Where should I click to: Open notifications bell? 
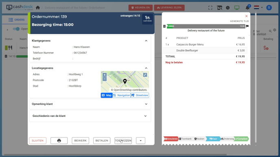[247, 8]
